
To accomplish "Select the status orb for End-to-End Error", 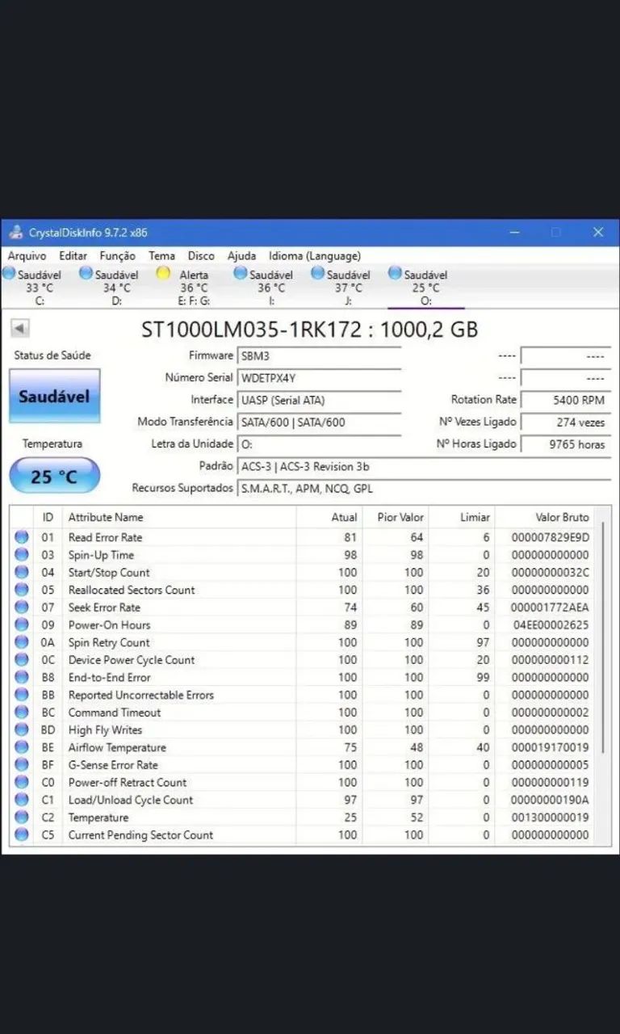I will 22,677.
